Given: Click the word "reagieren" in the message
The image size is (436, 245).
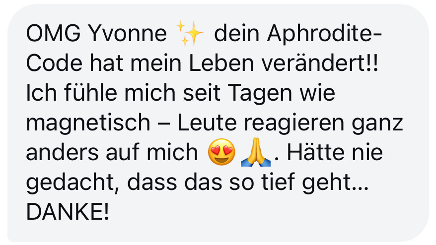Looking at the screenshot, I should [x=294, y=123].
